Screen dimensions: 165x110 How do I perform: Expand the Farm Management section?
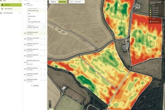coord(20,13)
